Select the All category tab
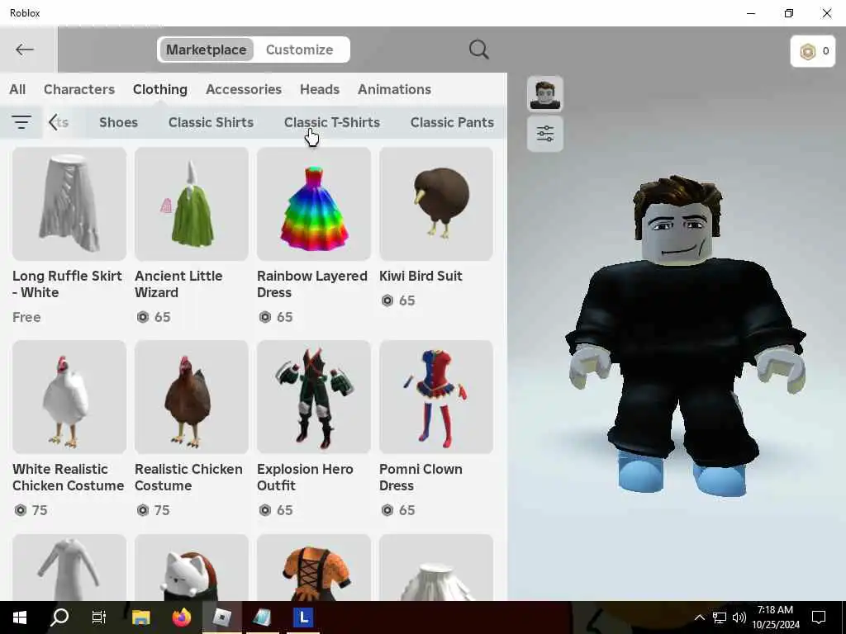 tap(17, 89)
